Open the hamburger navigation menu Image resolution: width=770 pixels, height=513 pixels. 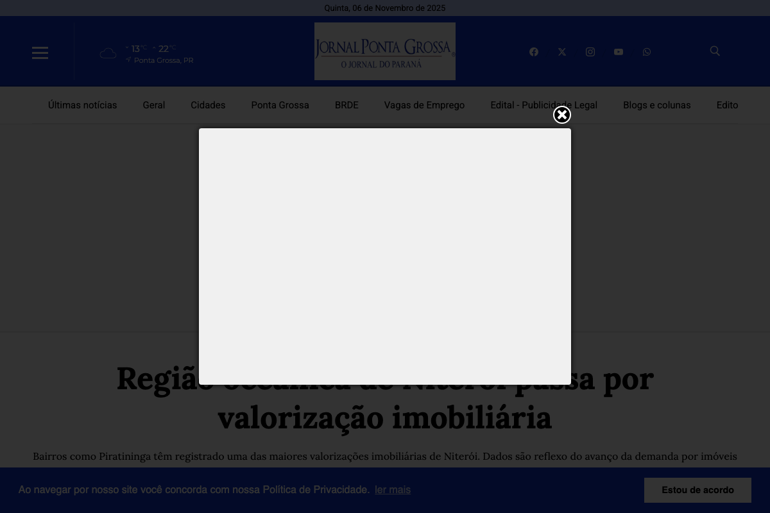point(40,53)
